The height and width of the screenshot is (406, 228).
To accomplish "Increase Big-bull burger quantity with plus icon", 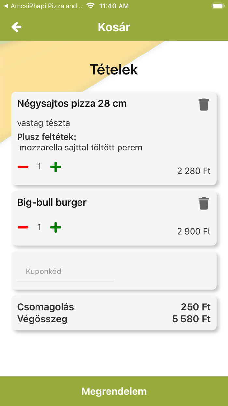I will click(x=55, y=227).
